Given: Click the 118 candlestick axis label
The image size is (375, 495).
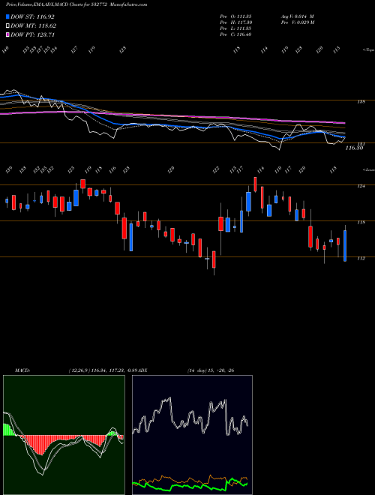Looking at the screenshot, I should [x=361, y=222].
